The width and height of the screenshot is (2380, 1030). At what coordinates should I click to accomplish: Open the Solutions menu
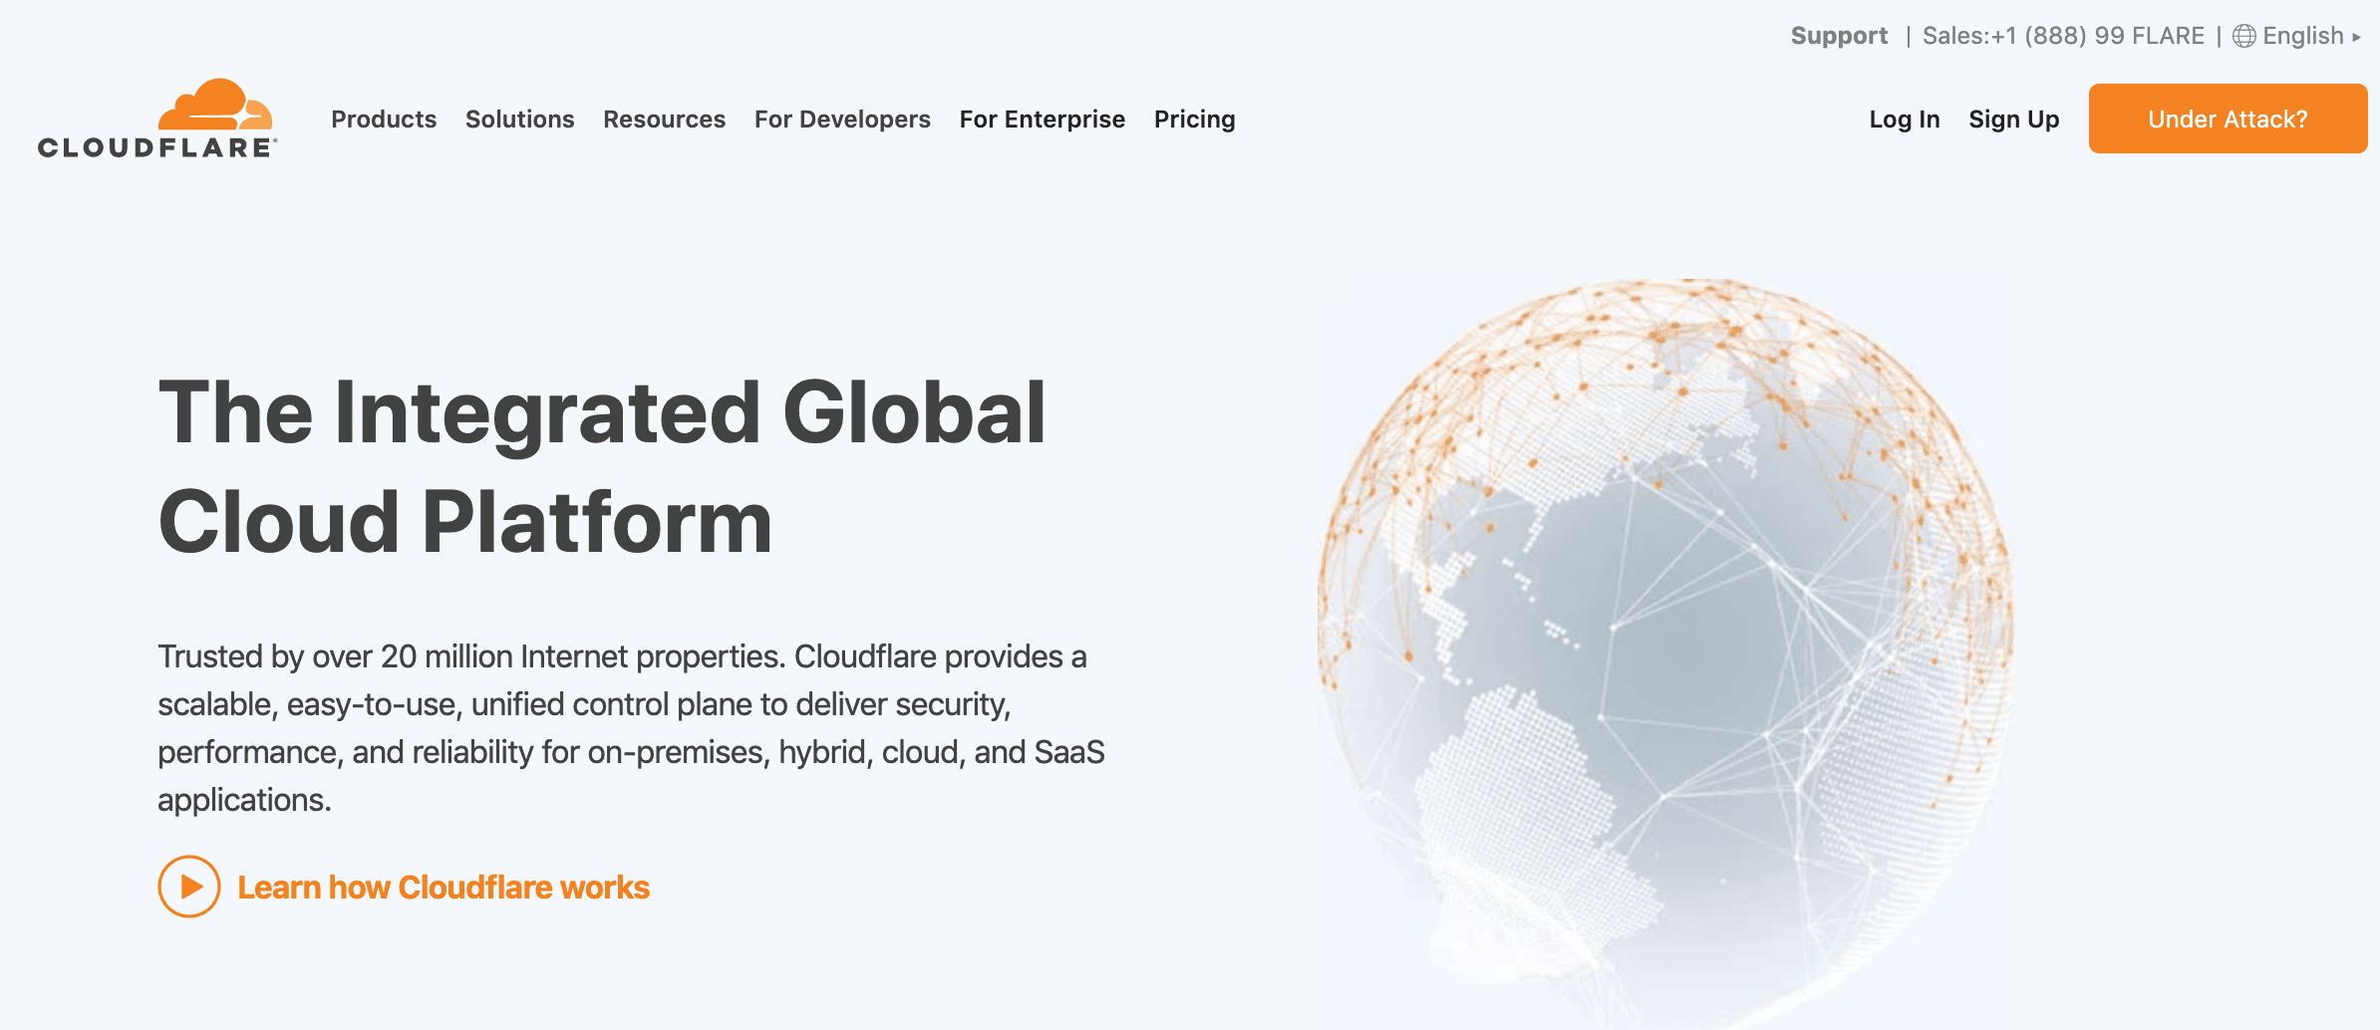pyautogui.click(x=519, y=120)
